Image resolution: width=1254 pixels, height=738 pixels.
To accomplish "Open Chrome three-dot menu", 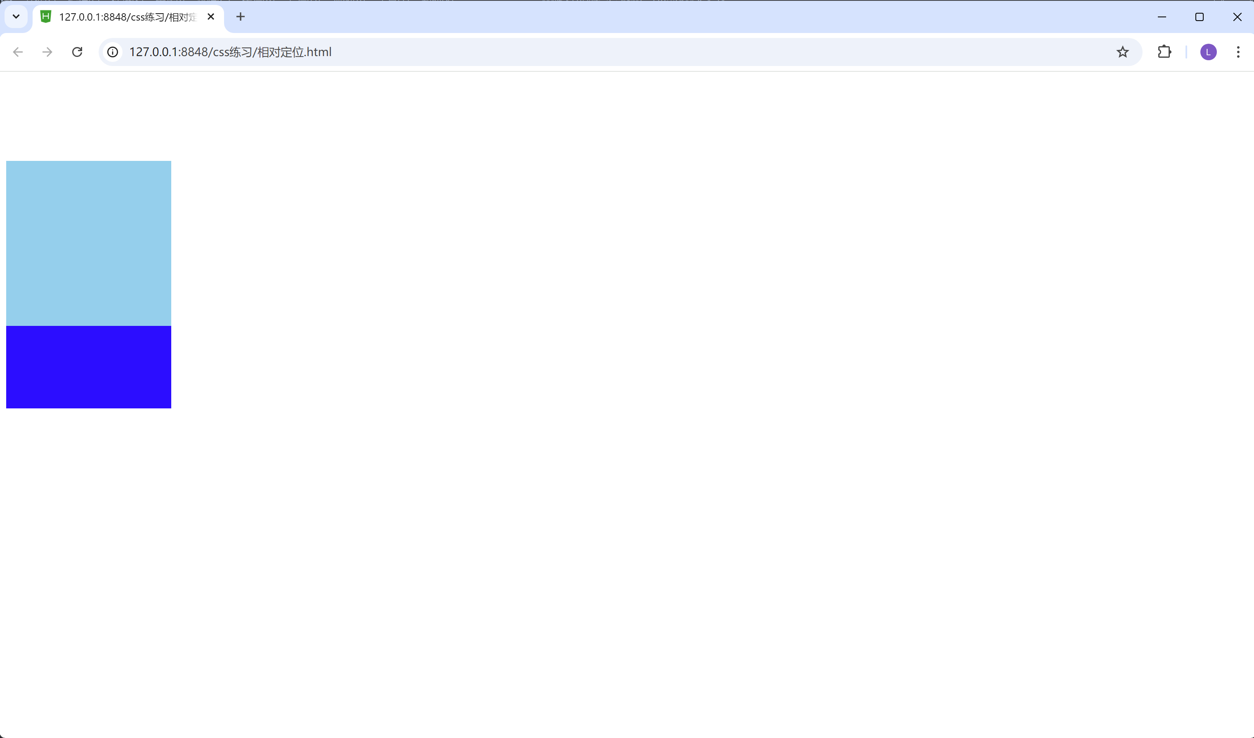I will point(1238,52).
